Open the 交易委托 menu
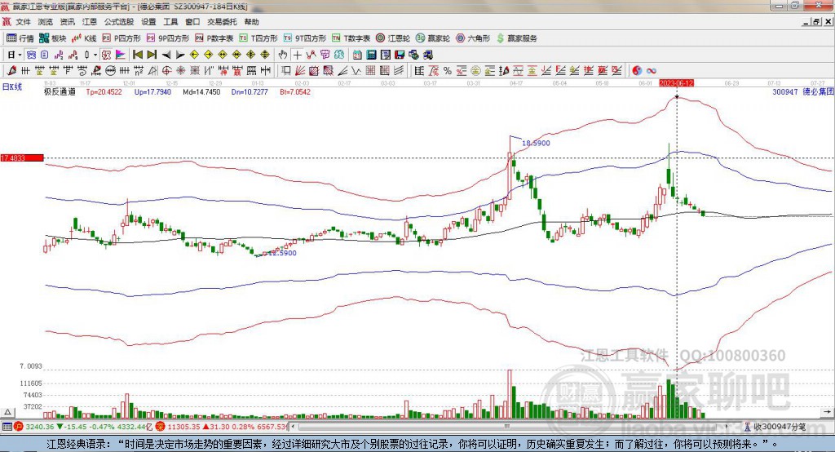The image size is (835, 452). click(222, 22)
